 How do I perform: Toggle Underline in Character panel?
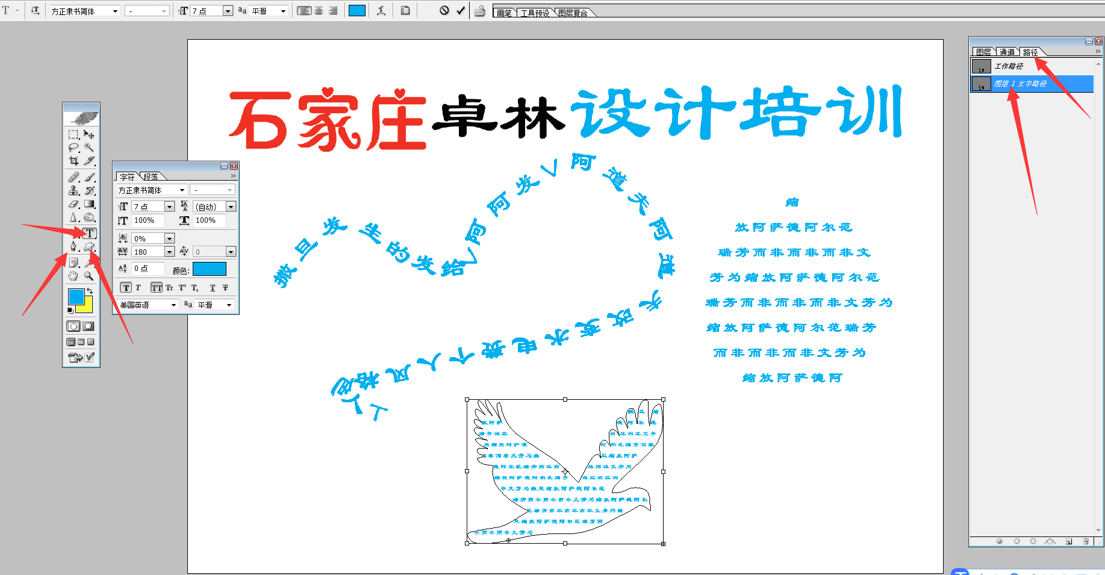pyautogui.click(x=213, y=288)
